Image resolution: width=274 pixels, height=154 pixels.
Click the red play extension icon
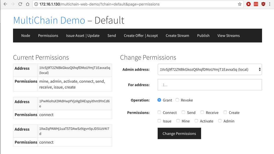(x=248, y=4)
